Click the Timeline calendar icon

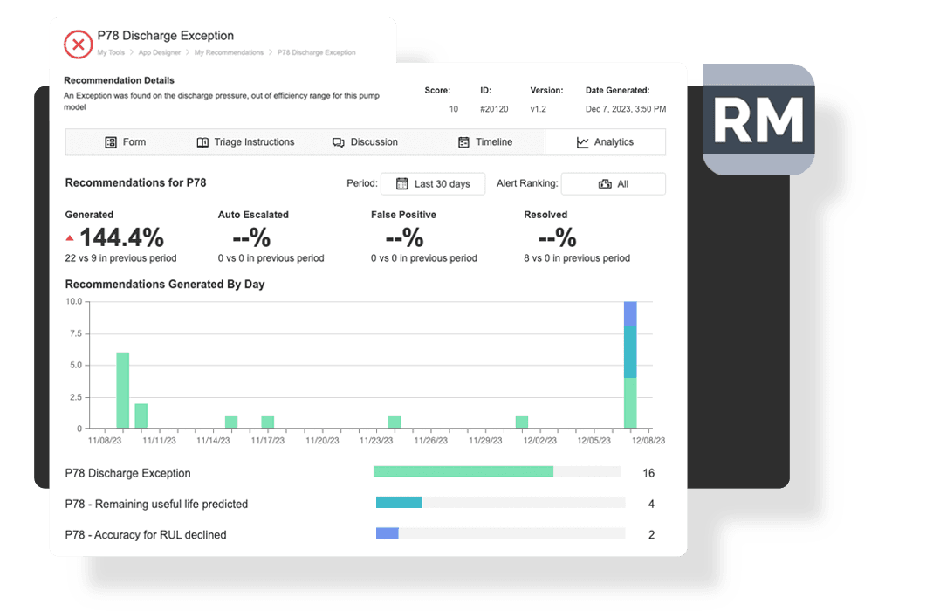pyautogui.click(x=464, y=142)
